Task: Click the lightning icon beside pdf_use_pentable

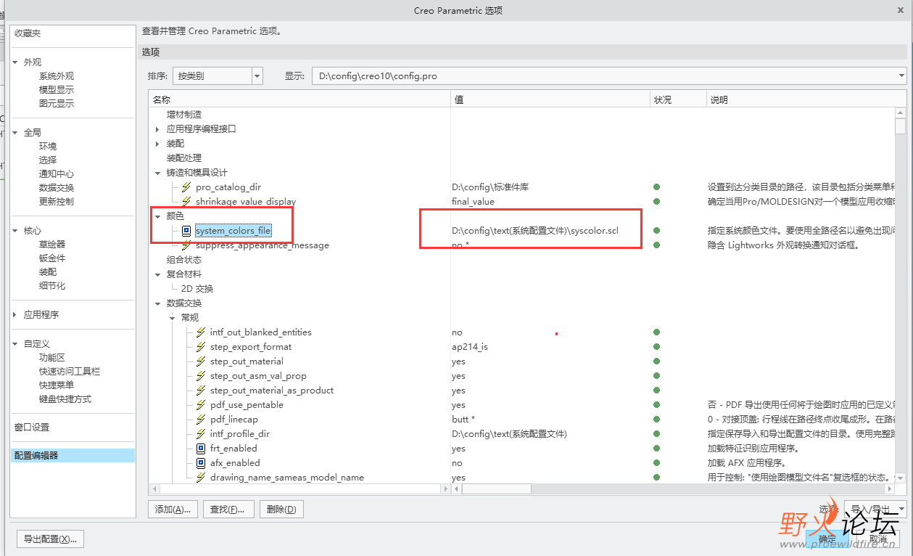Action: click(x=201, y=405)
